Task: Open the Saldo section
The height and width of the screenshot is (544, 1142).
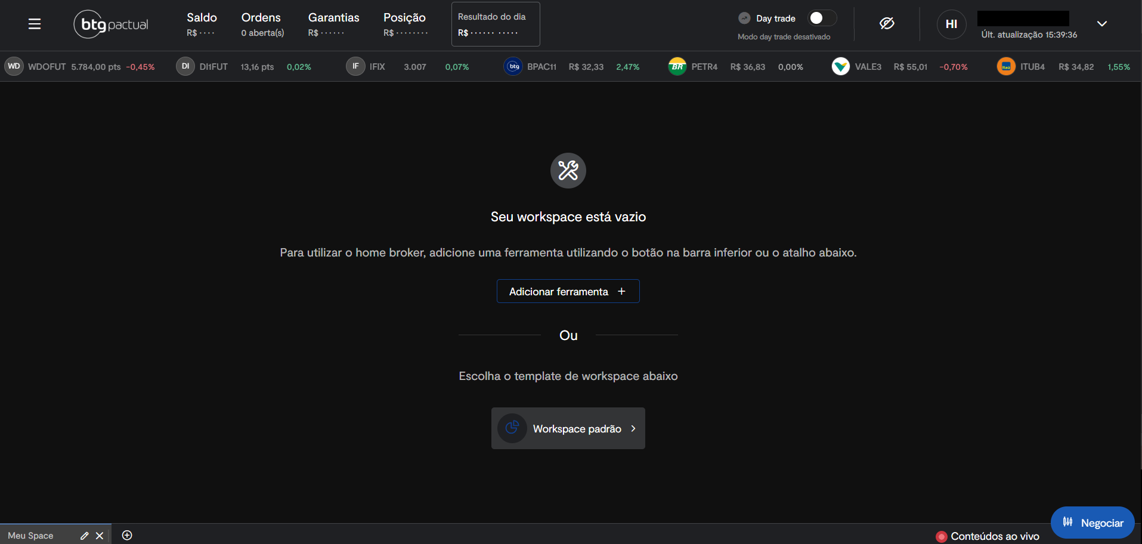Action: coord(202,24)
